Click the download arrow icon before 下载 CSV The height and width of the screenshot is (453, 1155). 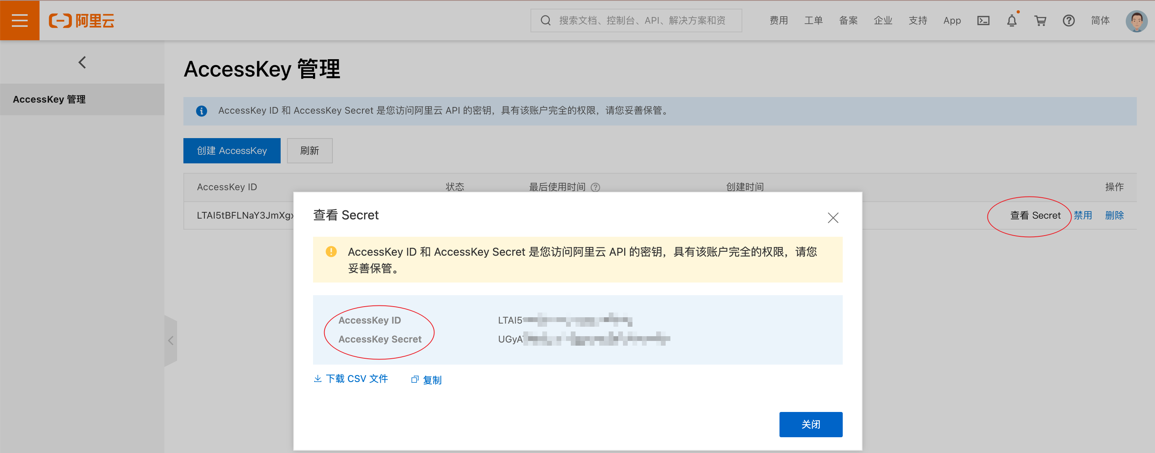317,379
